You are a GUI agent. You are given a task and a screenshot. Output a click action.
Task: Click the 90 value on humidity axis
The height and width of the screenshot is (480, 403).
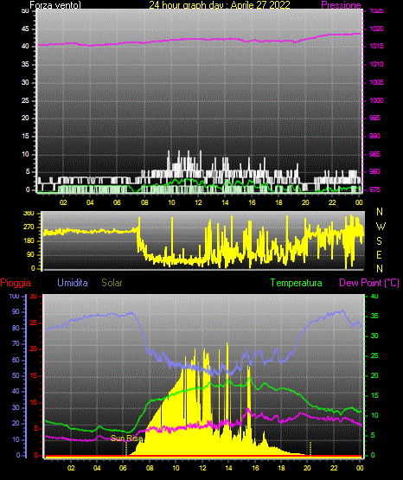[16, 311]
